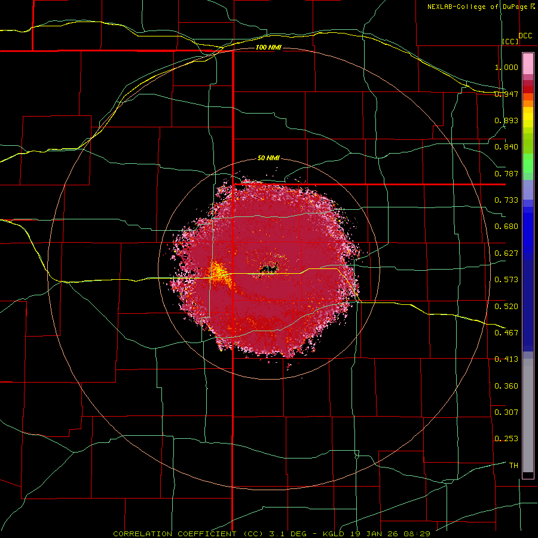The height and width of the screenshot is (538, 538).
Task: Click the light pink band on color bar
Action: [x=528, y=64]
